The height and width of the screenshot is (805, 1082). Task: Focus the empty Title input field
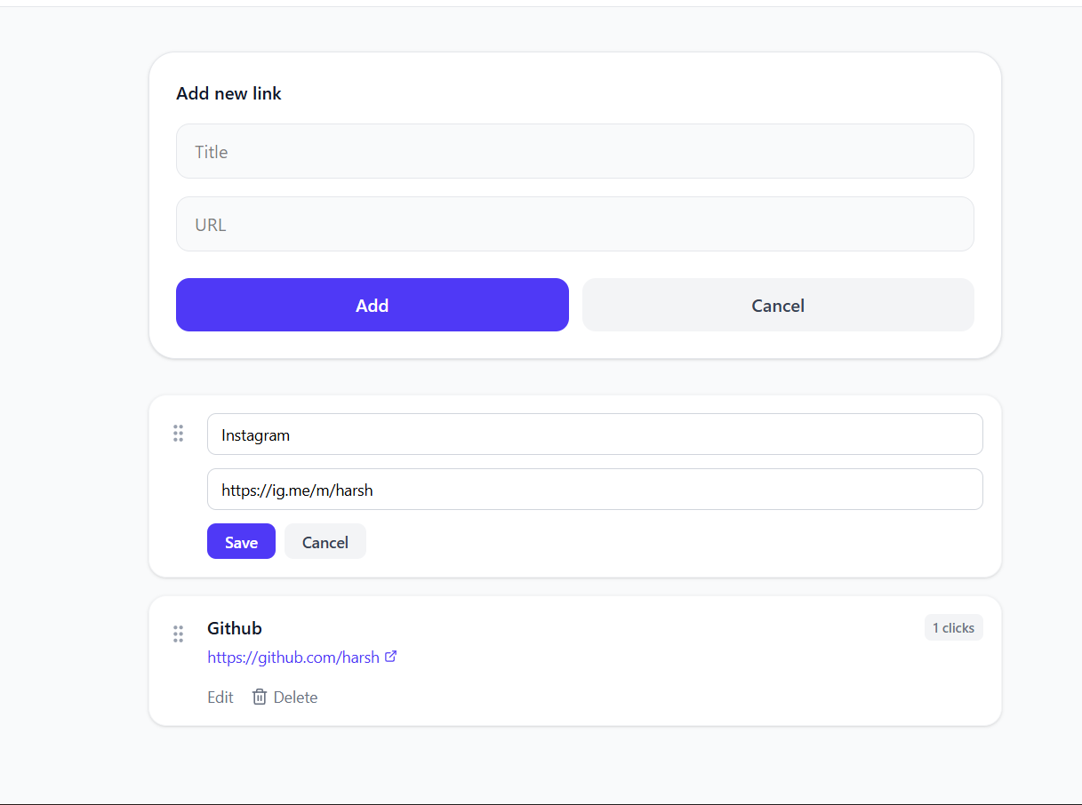(574, 151)
